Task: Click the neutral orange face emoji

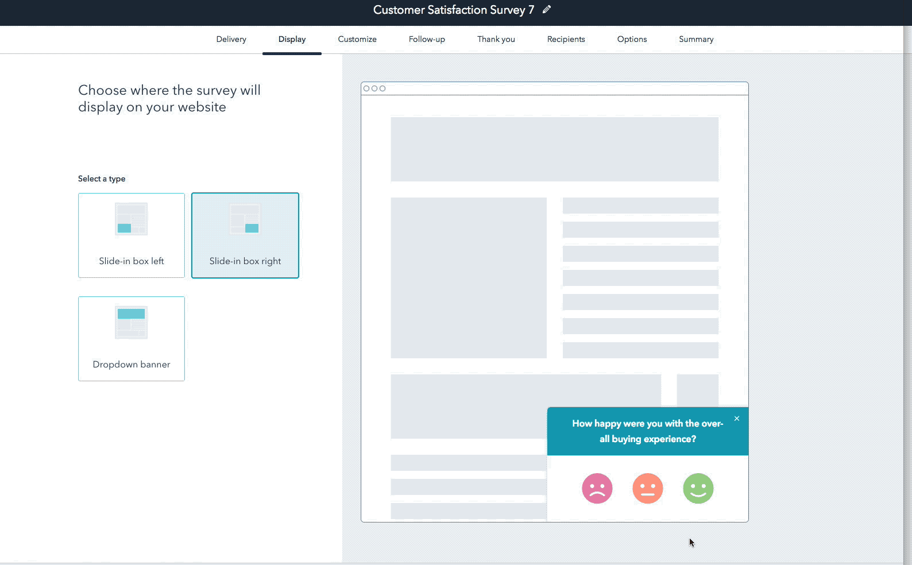Action: pos(647,488)
